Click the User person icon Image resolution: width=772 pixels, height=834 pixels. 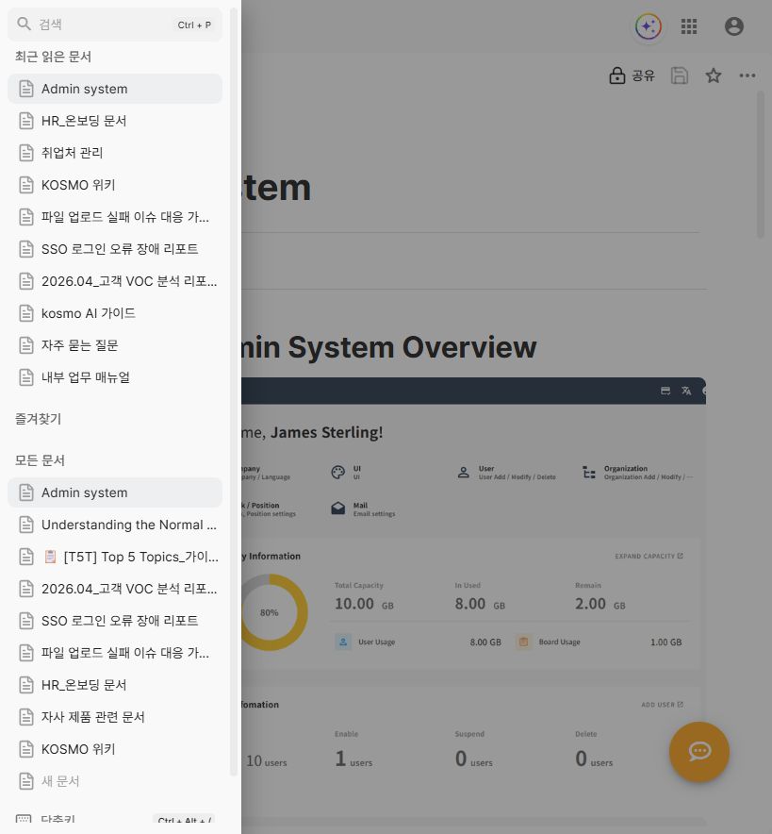(464, 473)
